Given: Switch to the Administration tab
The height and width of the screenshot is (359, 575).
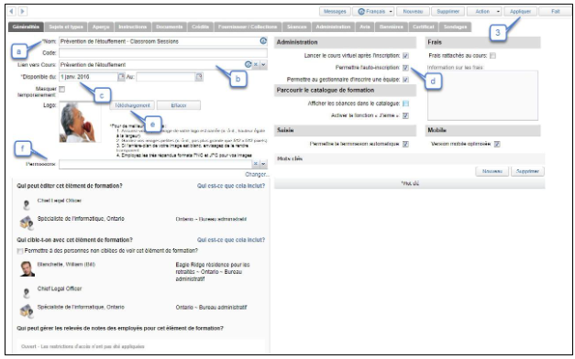Looking at the screenshot, I should click(x=333, y=27).
